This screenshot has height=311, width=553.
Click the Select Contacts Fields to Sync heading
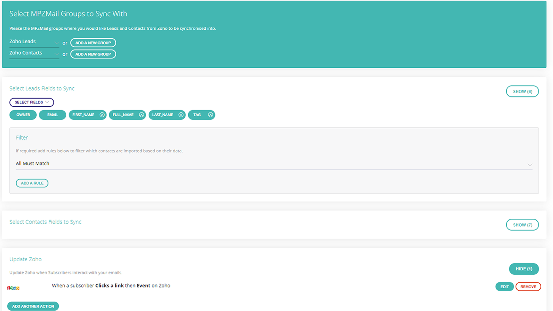pos(45,222)
